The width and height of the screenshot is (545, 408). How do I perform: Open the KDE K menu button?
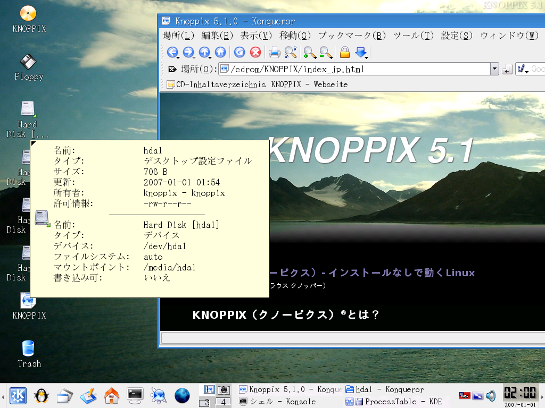(x=18, y=396)
